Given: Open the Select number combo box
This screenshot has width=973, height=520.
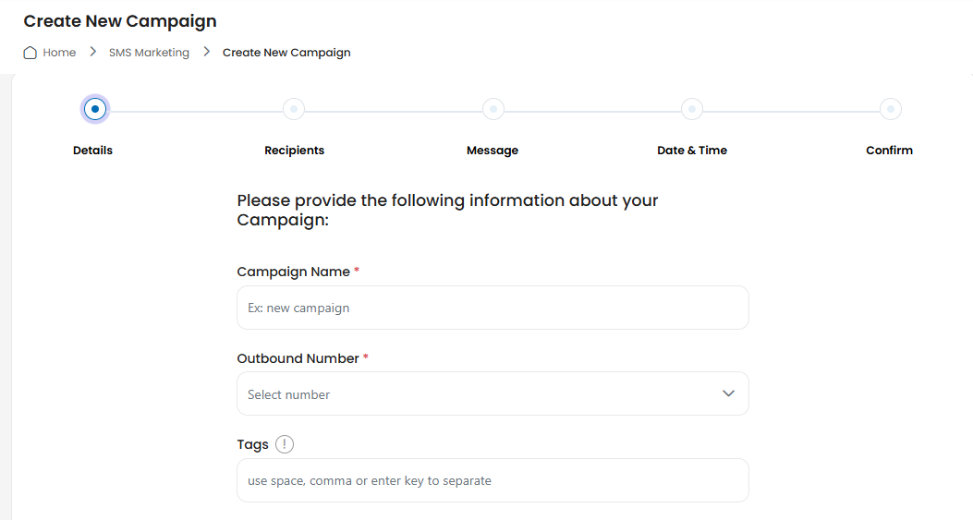Looking at the screenshot, I should [x=493, y=393].
